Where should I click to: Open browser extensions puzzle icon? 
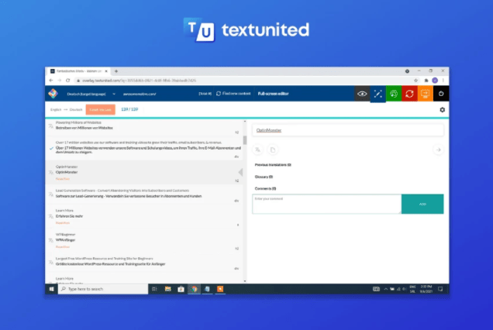tap(426, 81)
